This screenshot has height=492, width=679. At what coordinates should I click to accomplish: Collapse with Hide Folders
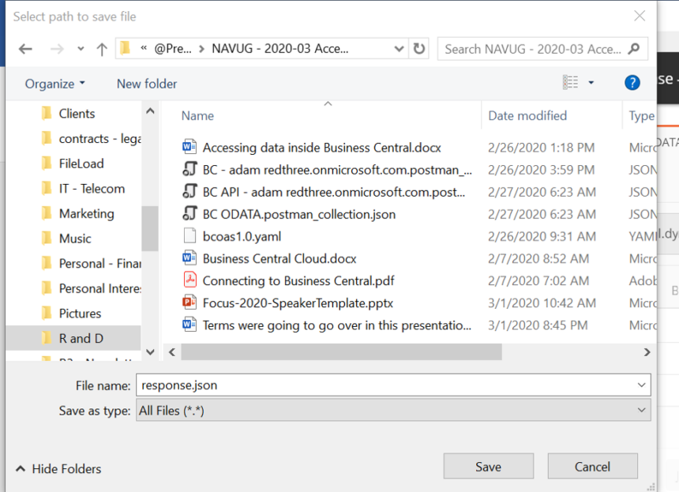tap(58, 468)
